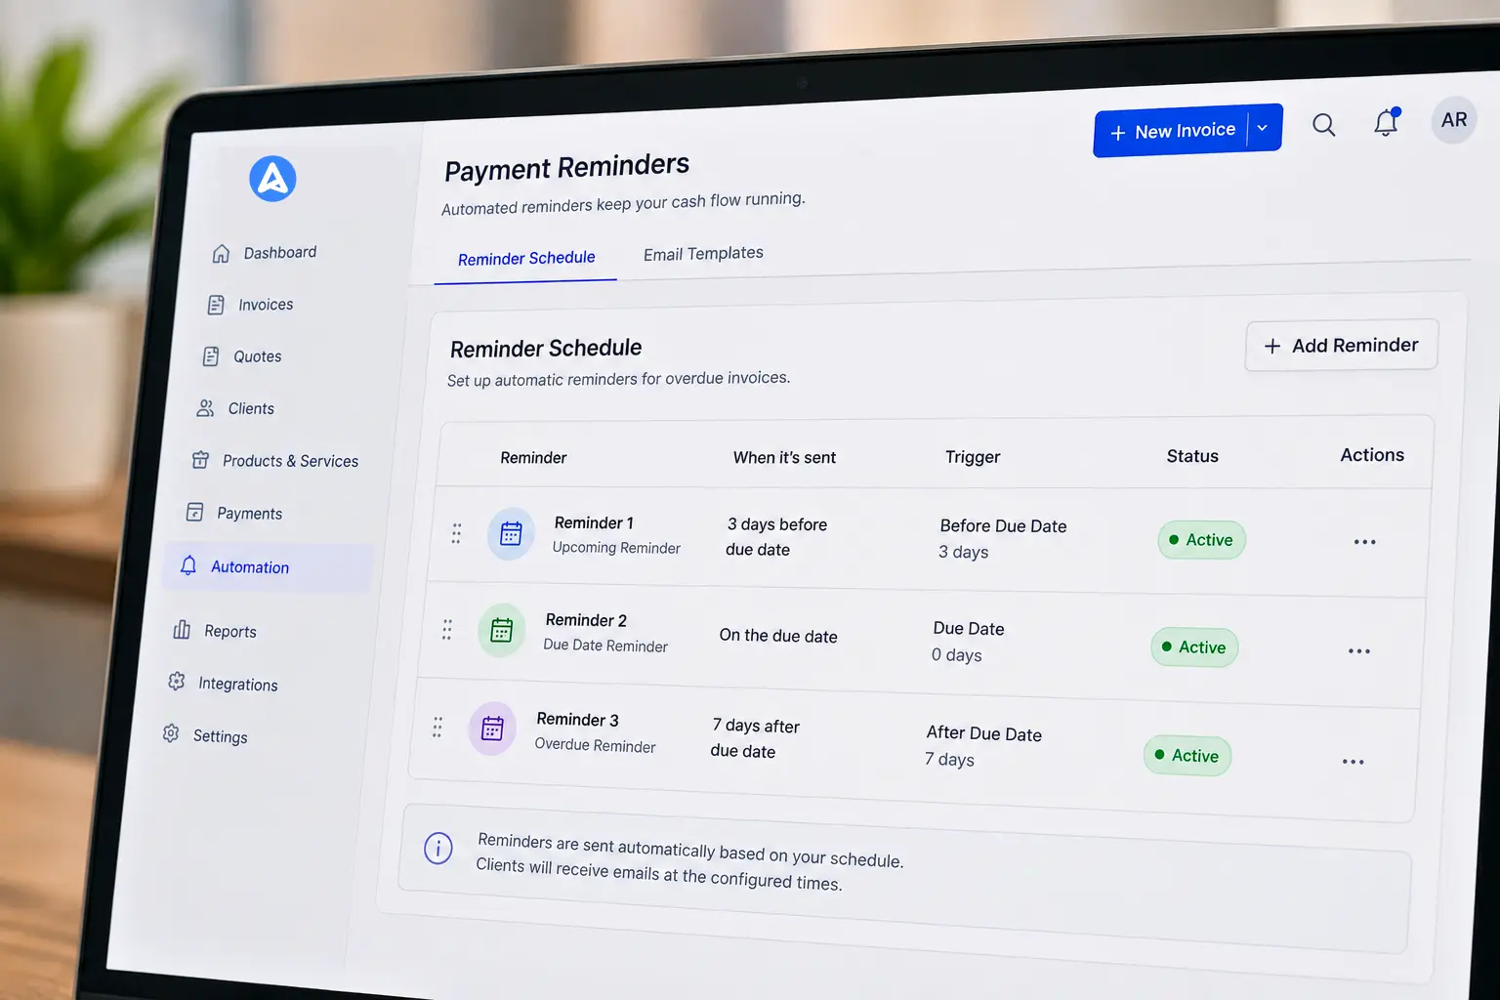Grab the Reminder 2 drag handle
1500x1000 pixels.
point(446,630)
